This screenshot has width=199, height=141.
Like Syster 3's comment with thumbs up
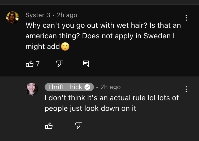click(x=29, y=64)
